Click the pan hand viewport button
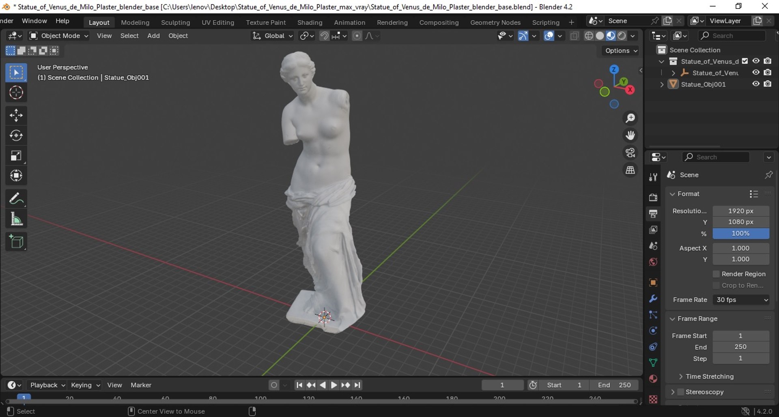 [x=630, y=135]
